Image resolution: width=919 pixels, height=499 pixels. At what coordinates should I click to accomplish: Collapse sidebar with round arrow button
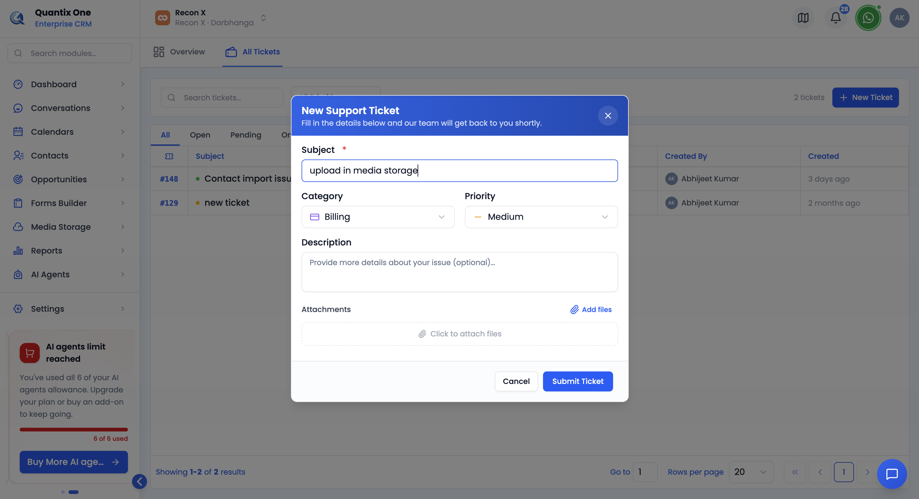139,481
